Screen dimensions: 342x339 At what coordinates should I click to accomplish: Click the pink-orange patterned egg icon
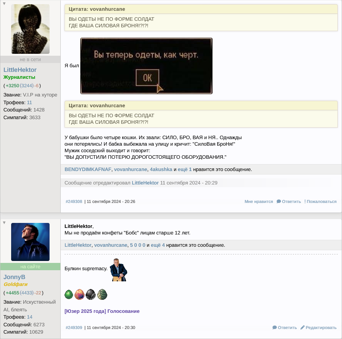[80, 295]
